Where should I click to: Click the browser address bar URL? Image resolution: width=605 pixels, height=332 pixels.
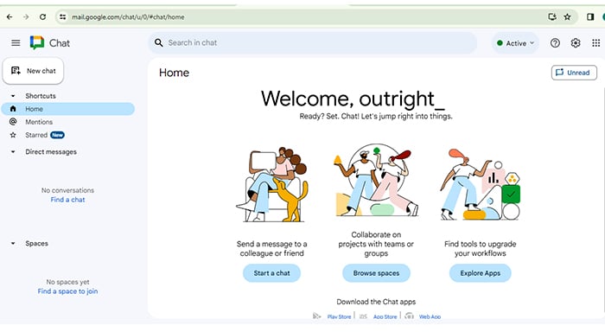[x=128, y=17]
